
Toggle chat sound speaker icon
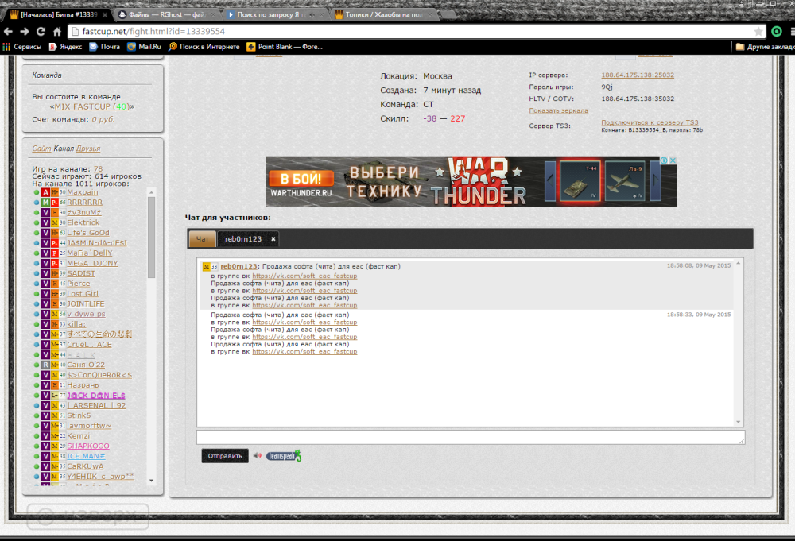point(258,455)
